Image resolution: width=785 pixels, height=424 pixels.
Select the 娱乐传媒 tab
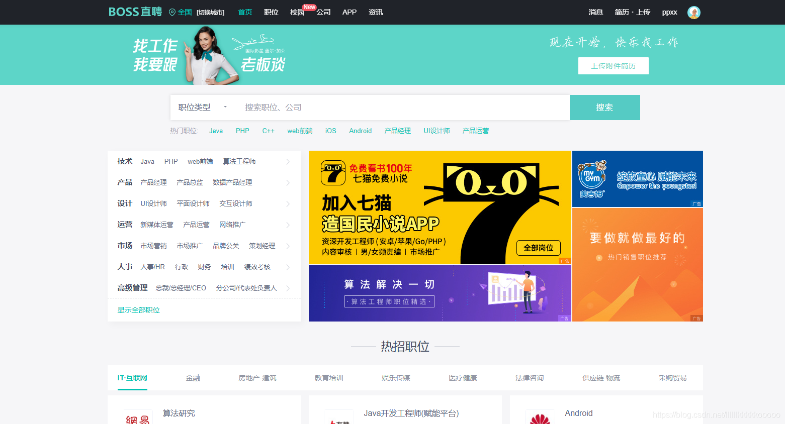(396, 378)
